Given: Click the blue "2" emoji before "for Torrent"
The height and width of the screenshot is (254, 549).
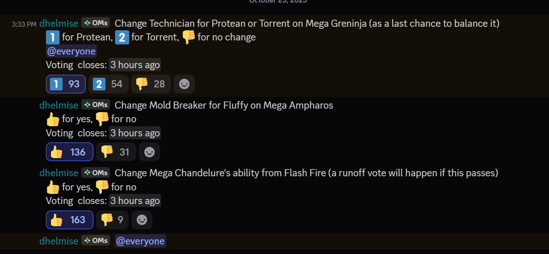Looking at the screenshot, I should (122, 37).
